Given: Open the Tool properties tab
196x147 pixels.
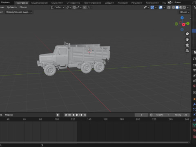Looking at the screenshot, I should (x=194, y=59).
